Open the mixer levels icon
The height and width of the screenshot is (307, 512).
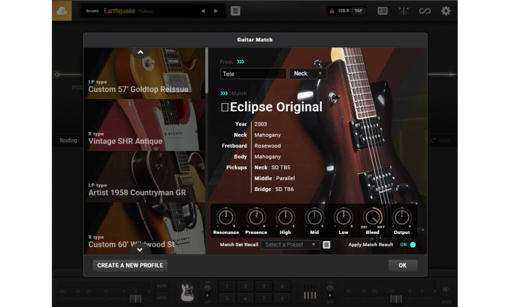coord(403,11)
